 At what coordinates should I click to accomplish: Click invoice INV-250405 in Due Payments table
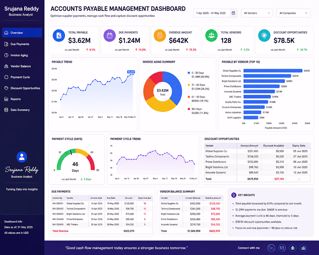click(x=58, y=225)
